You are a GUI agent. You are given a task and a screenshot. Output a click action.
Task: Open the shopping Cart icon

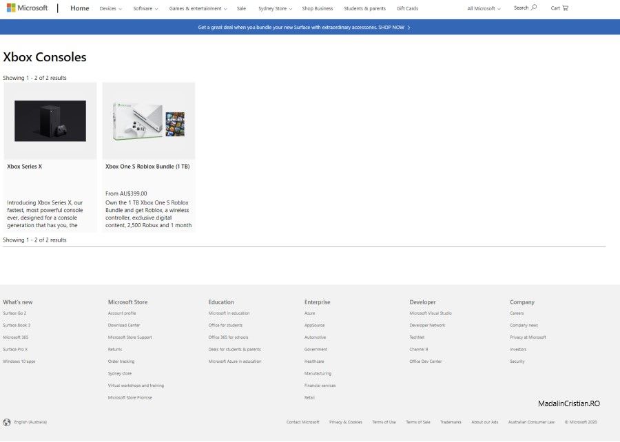[565, 8]
